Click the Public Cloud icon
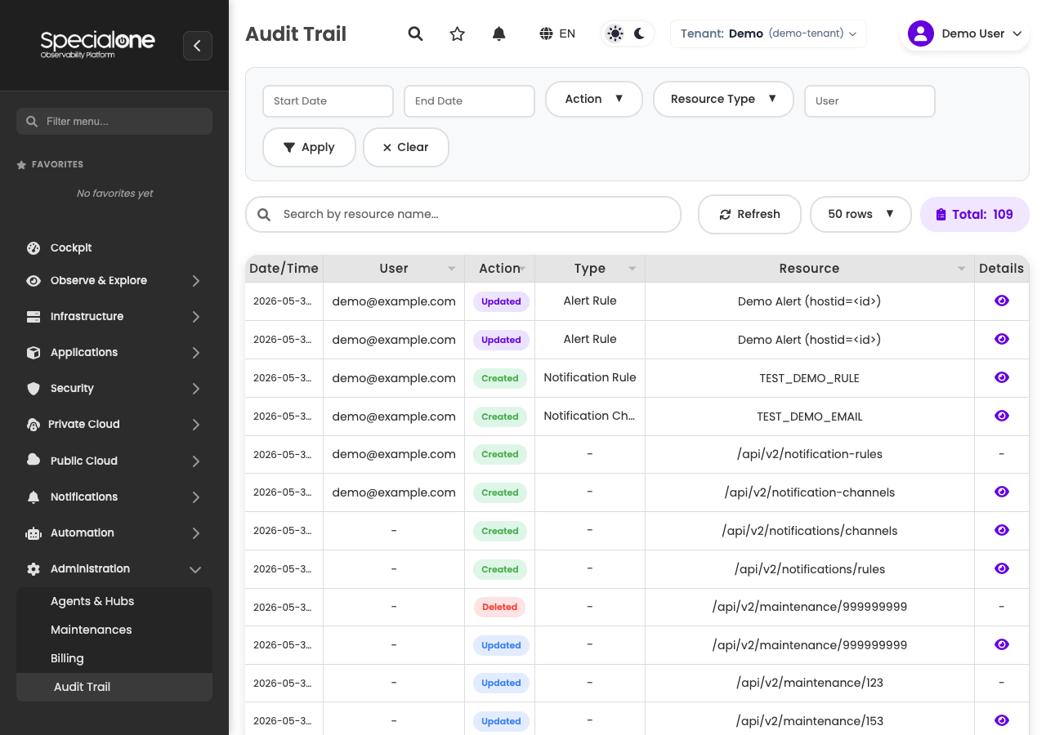The width and height of the screenshot is (1046, 735). coord(34,461)
